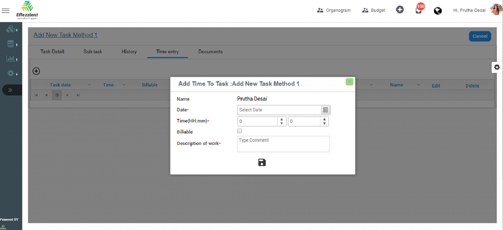This screenshot has width=503, height=230.
Task: Open the settings gear at right edge
Action: click(497, 67)
